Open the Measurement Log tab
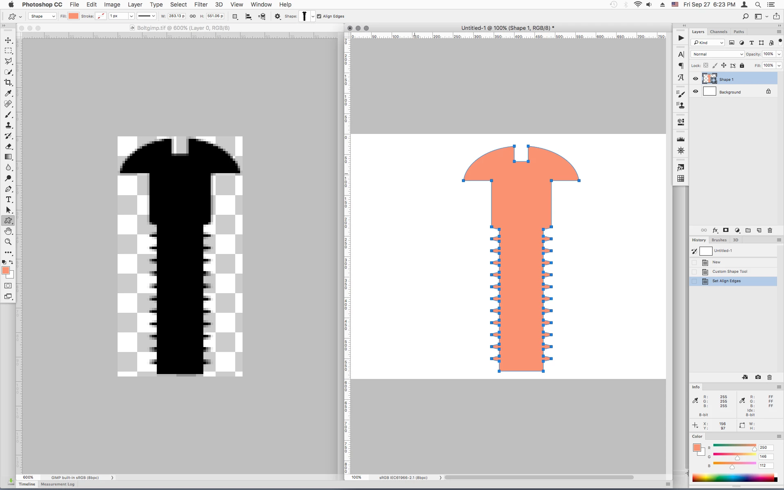This screenshot has width=784, height=490. point(58,484)
